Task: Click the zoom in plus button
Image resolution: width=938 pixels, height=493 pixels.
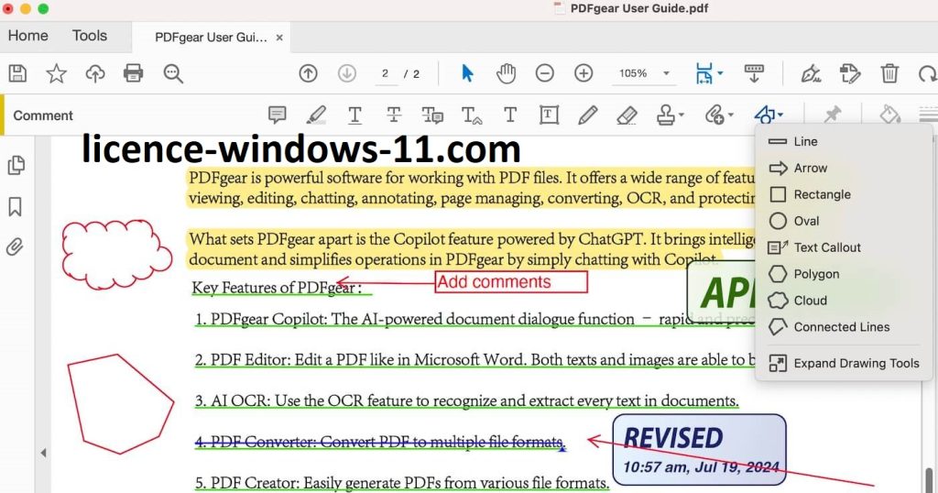Action: point(584,73)
